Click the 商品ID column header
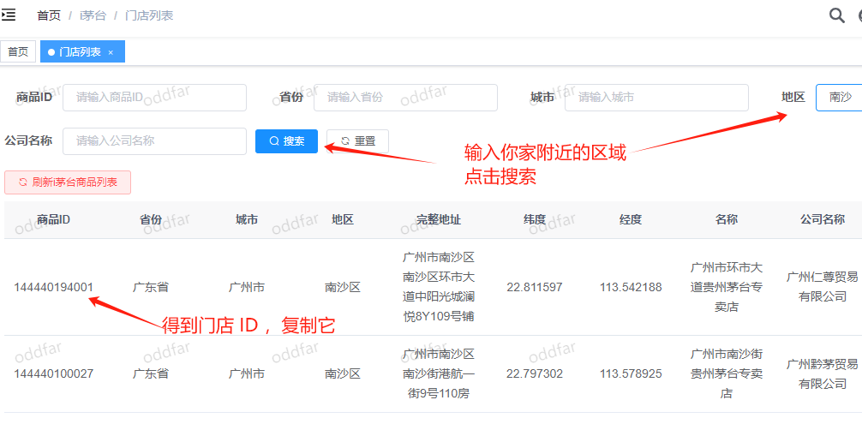Viewport: 862px width, 430px height. pyautogui.click(x=53, y=220)
